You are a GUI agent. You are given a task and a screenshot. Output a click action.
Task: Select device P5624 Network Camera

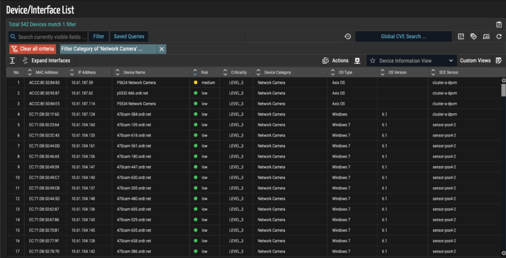tap(136, 83)
